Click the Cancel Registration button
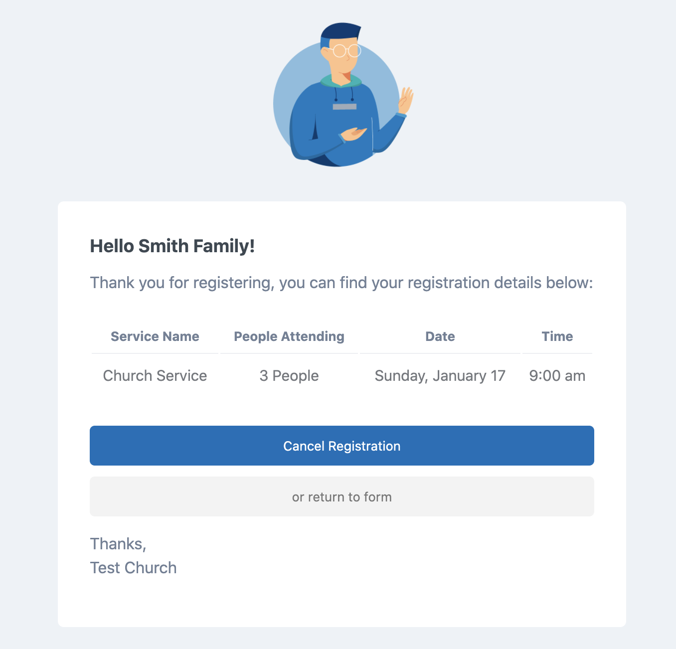 pos(342,446)
